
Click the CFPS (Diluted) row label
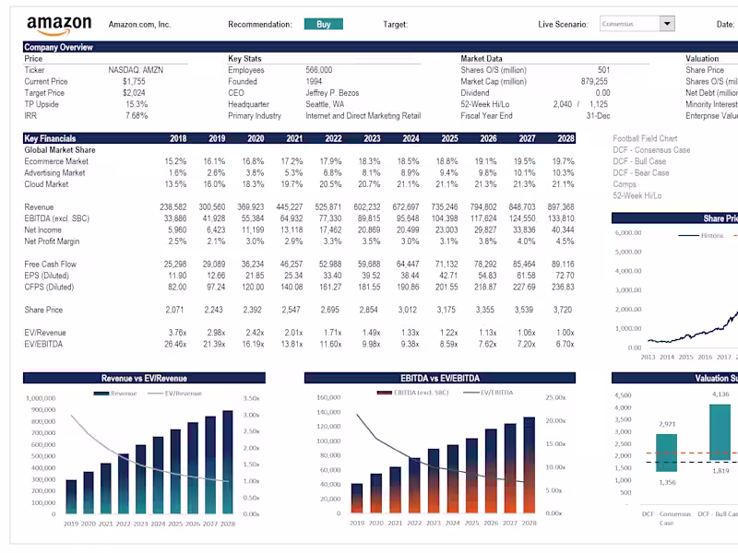click(49, 287)
